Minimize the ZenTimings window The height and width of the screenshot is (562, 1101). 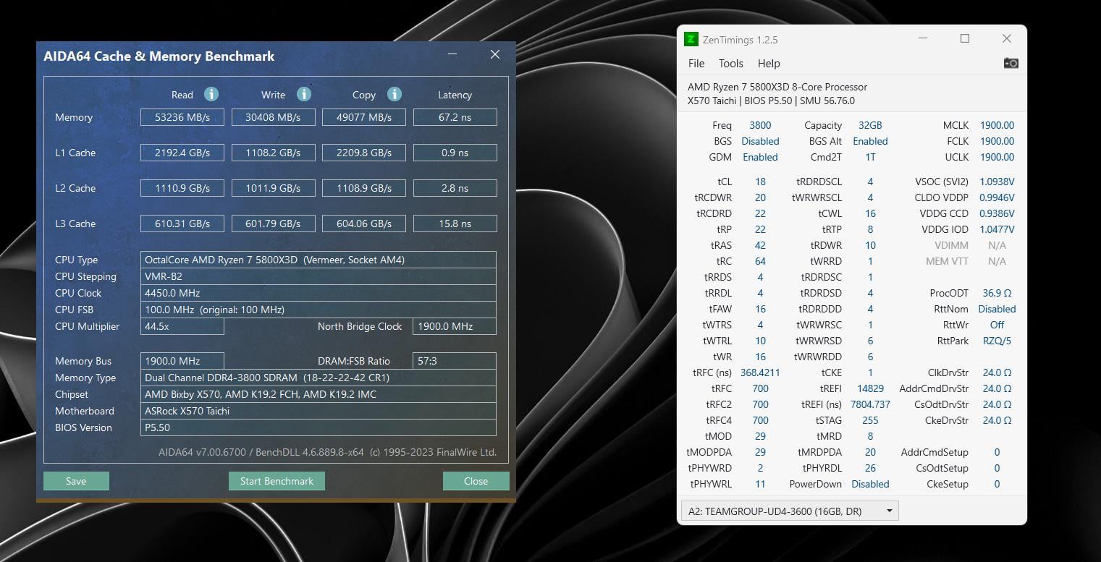923,38
